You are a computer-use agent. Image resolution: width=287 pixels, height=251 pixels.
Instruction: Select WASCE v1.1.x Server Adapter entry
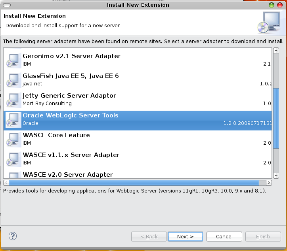138,160
